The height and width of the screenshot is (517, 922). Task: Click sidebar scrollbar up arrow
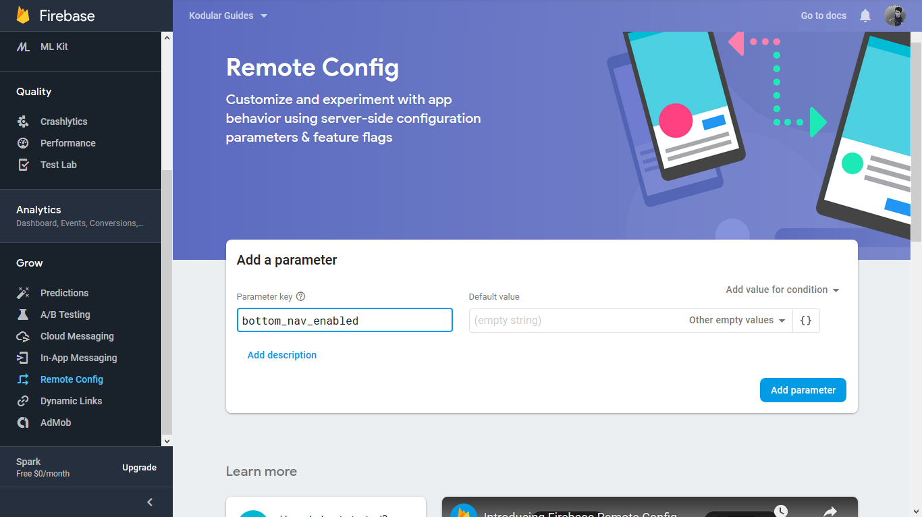pos(167,37)
